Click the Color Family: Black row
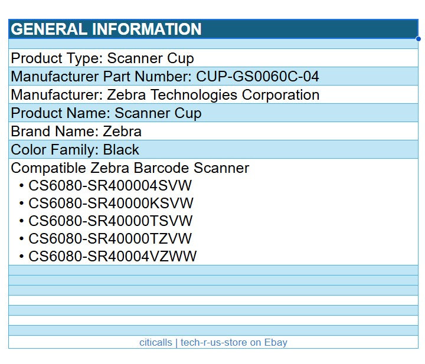Image resolution: width=425 pixels, height=364 pixels. click(76, 149)
